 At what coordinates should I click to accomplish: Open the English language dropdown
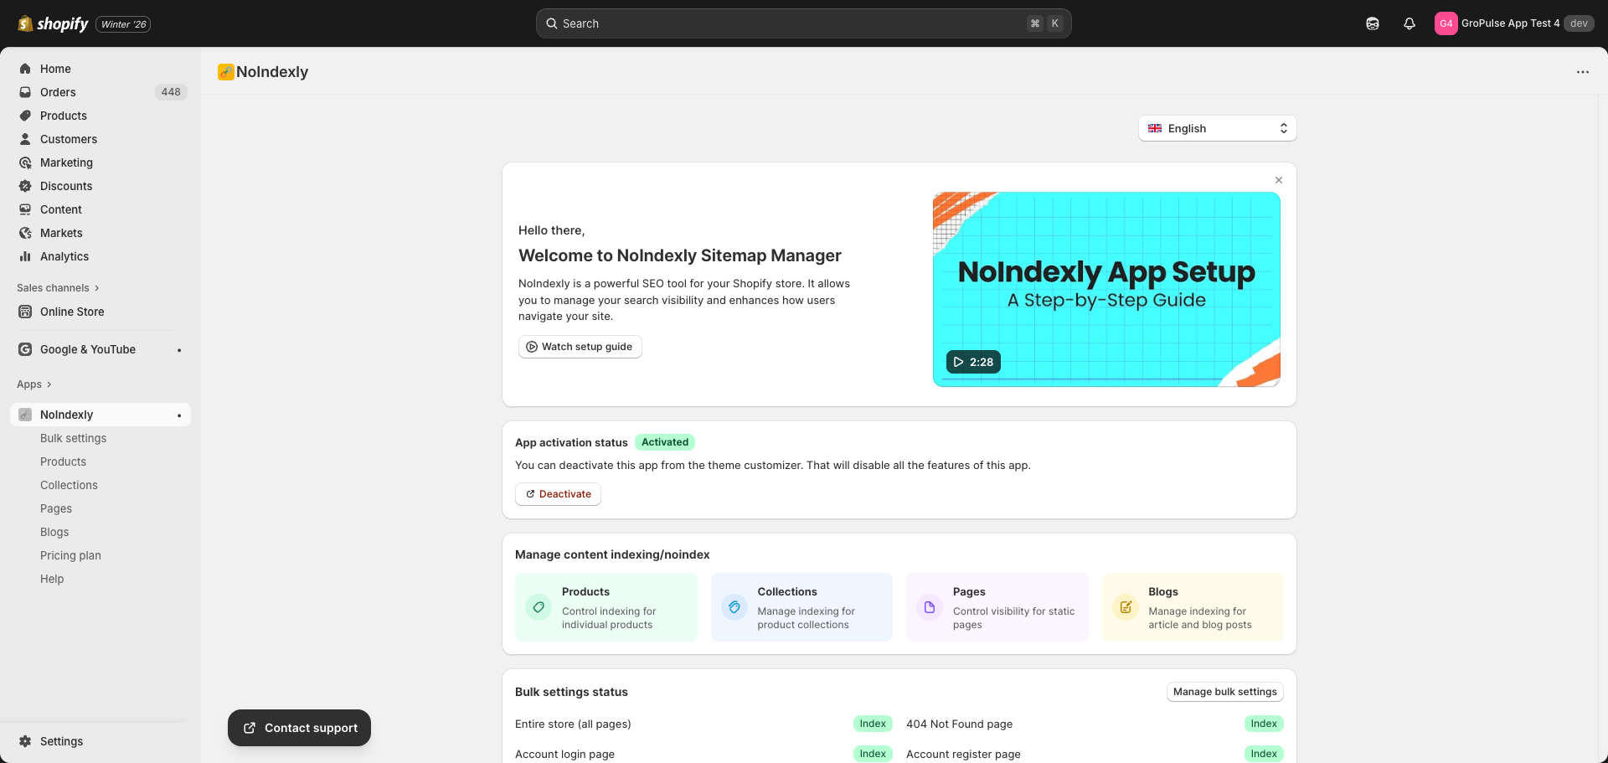click(x=1216, y=128)
